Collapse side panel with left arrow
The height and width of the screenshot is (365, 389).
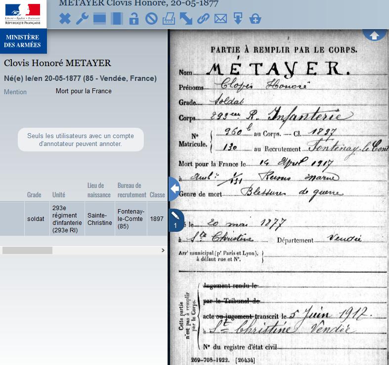[174, 188]
